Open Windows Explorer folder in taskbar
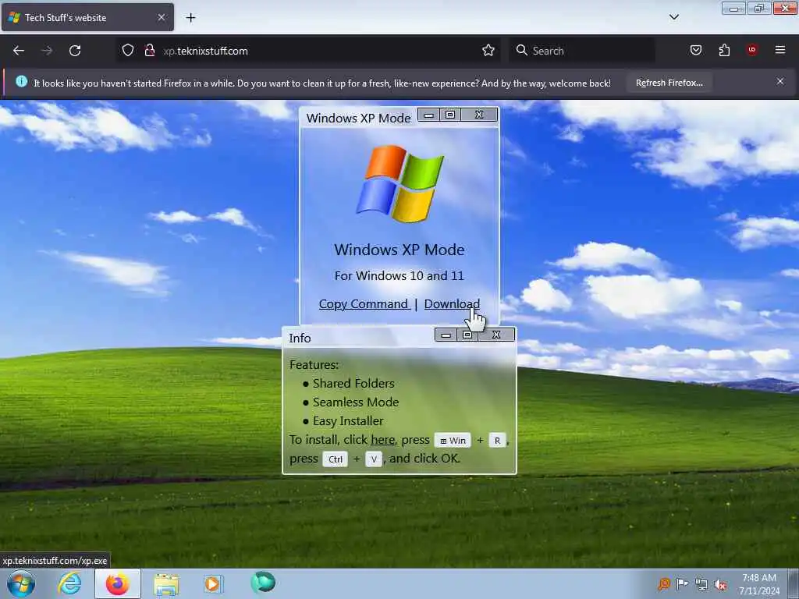Viewport: 799px width, 599px height. 166,583
